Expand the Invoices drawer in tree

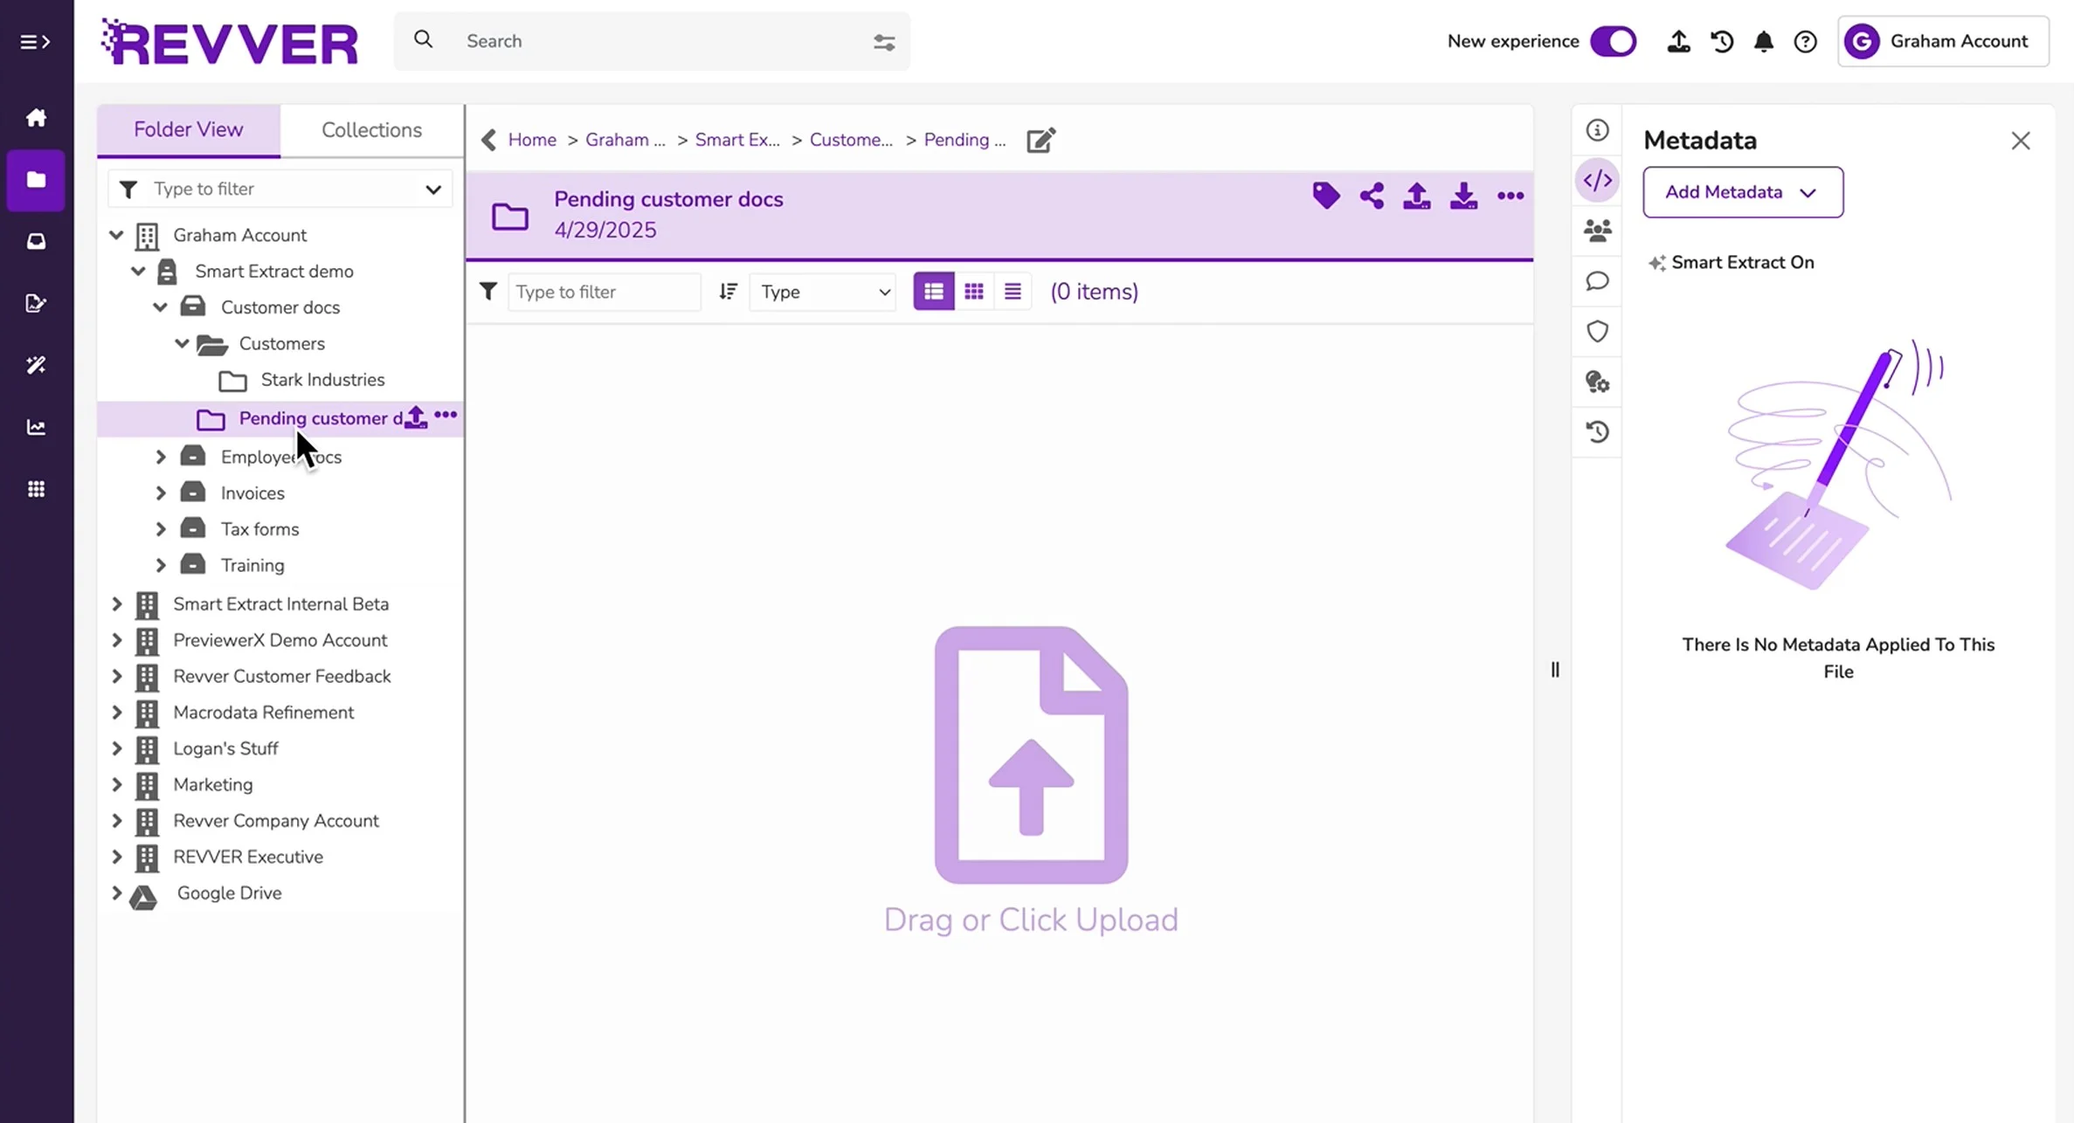click(161, 493)
